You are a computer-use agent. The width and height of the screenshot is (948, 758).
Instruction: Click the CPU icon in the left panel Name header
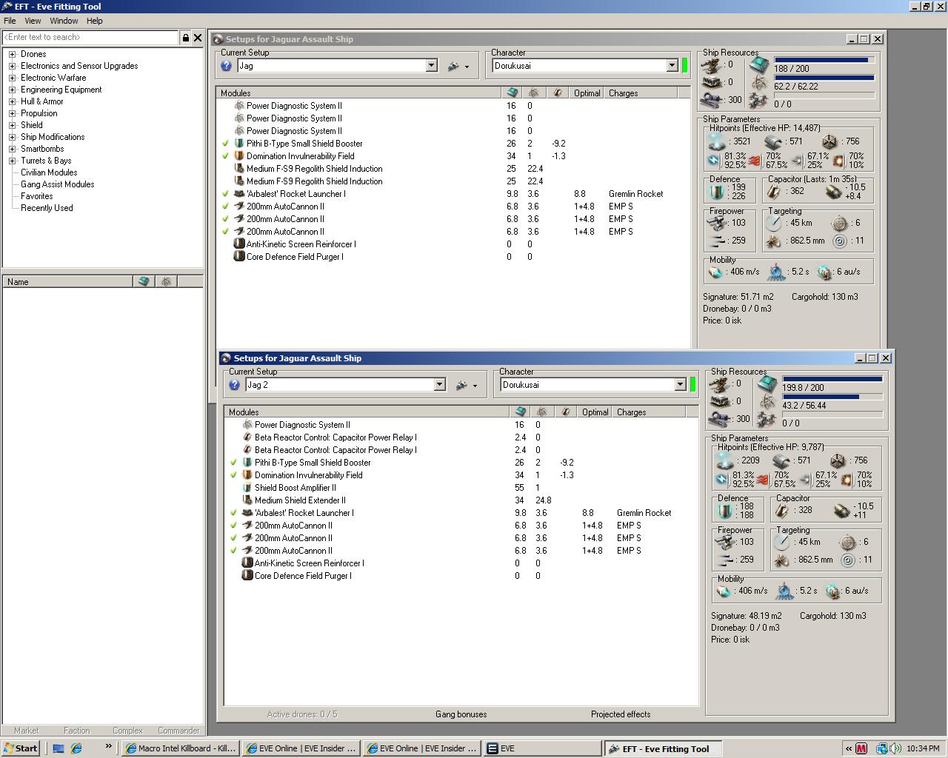click(x=144, y=282)
